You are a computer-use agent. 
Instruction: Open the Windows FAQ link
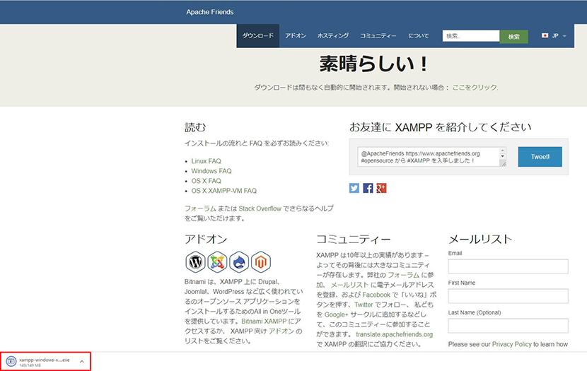[x=211, y=171]
